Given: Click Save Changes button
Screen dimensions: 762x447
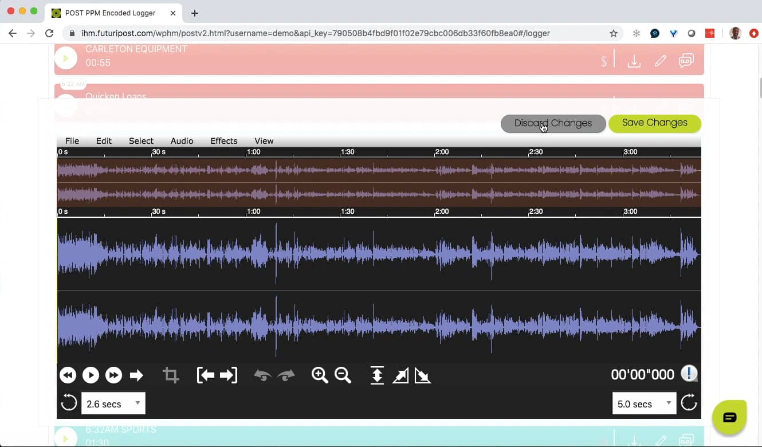Looking at the screenshot, I should 654,123.
